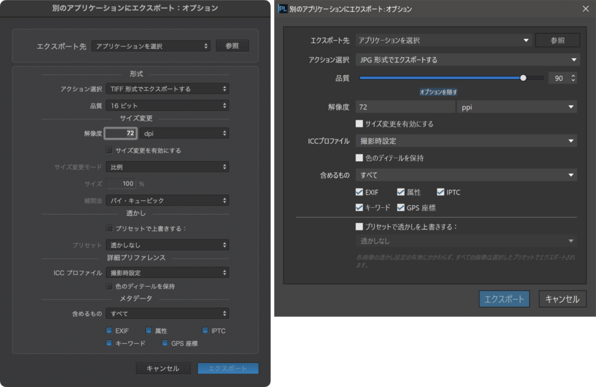The width and height of the screenshot is (596, 387).
Task: Click 参照 button in right window
Action: (x=558, y=40)
